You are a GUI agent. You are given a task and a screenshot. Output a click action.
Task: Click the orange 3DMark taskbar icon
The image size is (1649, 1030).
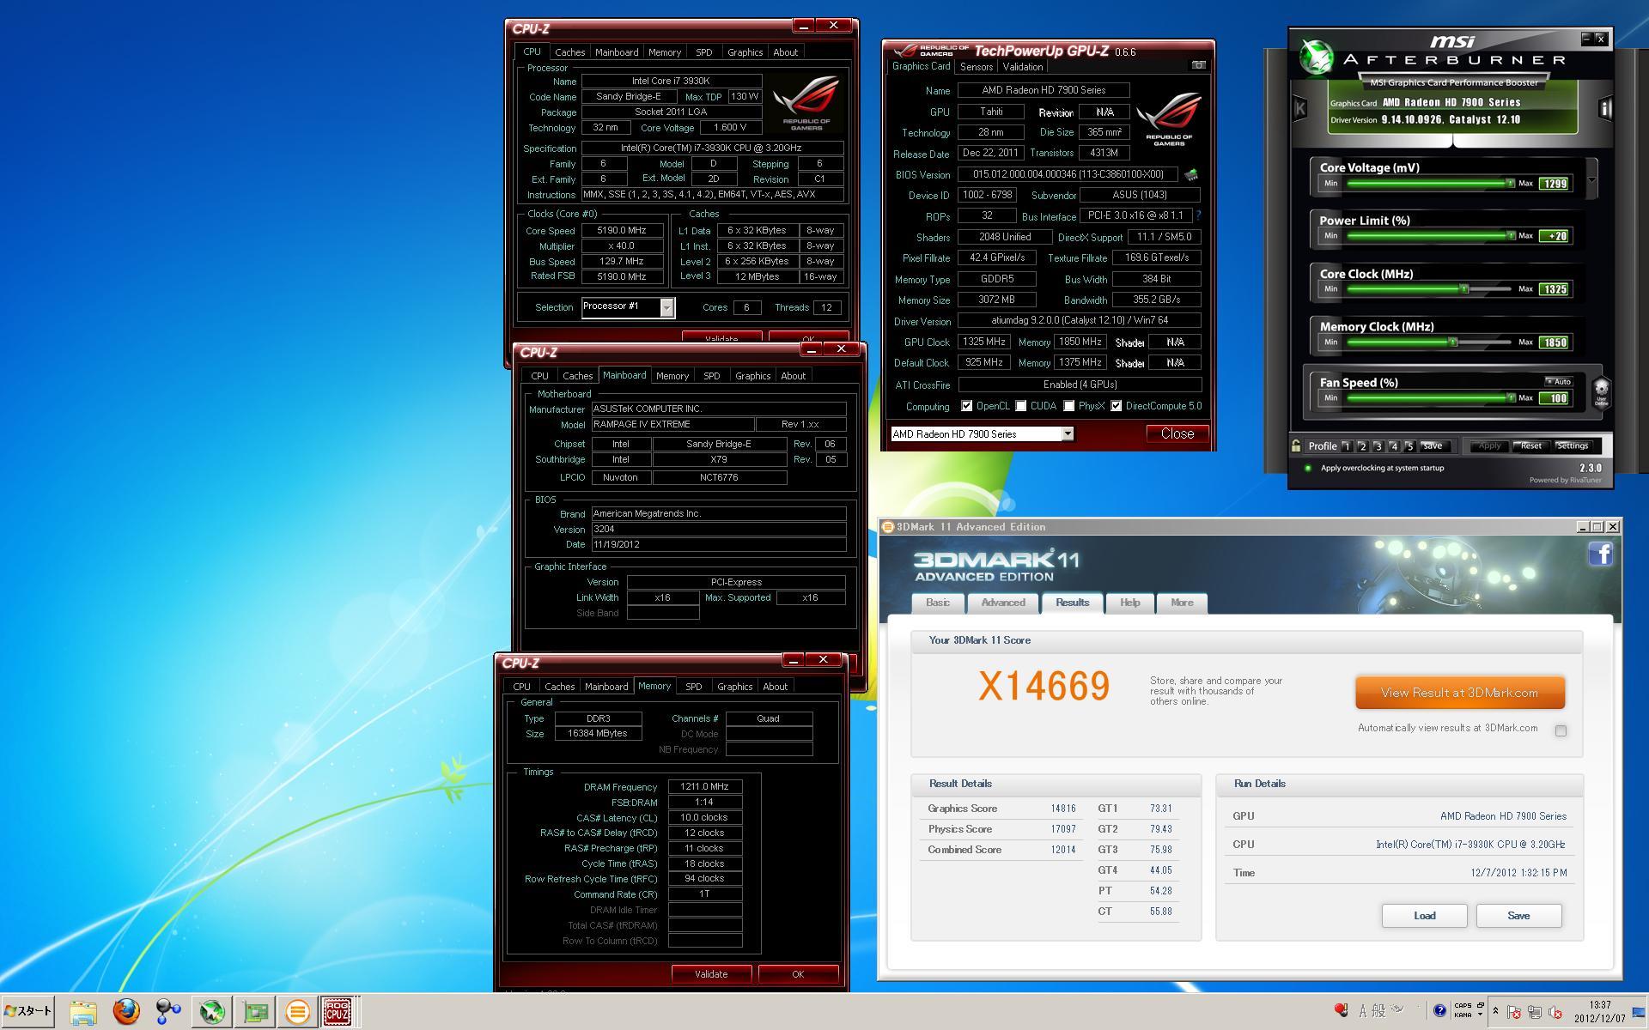point(297,1013)
